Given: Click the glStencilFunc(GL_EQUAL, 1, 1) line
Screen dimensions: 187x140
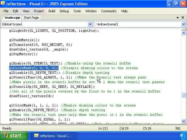Looking at the screenshot, I should coord(40,119).
